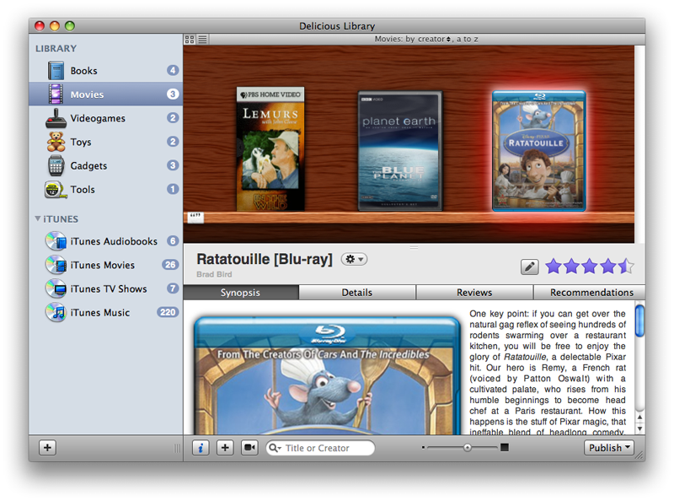Set rating to five stars
674x501 pixels.
click(626, 267)
